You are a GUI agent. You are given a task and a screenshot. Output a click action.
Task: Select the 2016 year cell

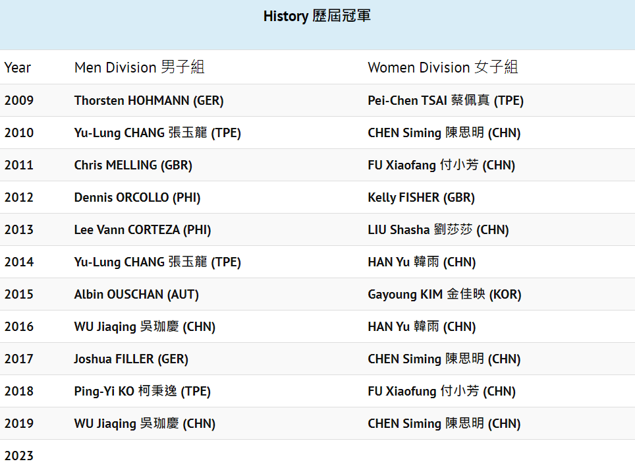click(19, 327)
